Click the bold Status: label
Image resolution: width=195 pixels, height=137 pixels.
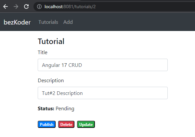46,109
